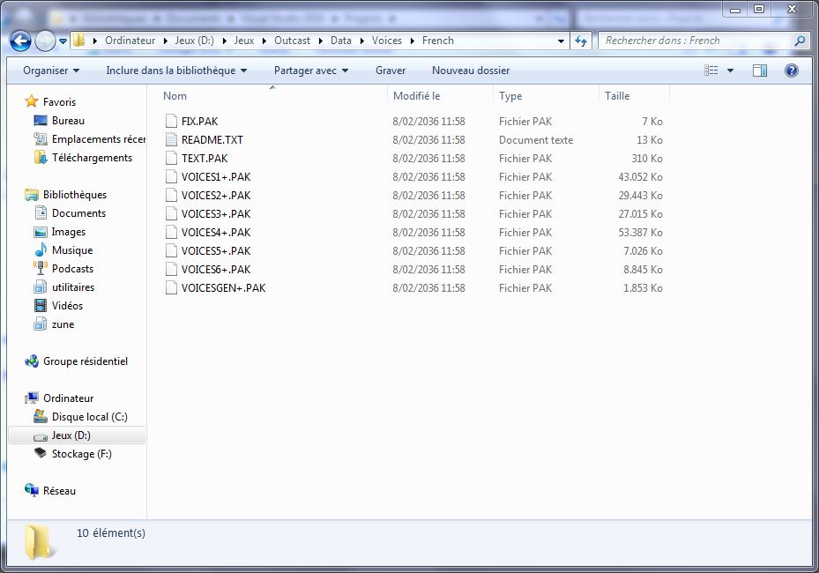The width and height of the screenshot is (819, 573).
Task: Open 'Emplacements récents' in navigation pane
Action: (90, 139)
